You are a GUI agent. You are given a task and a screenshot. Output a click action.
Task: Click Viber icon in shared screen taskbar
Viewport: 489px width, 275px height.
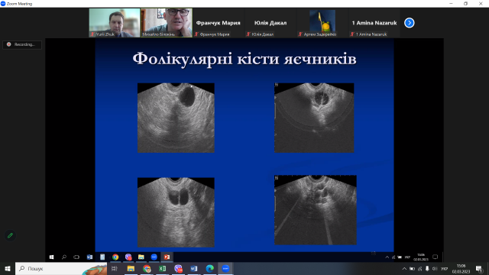point(128,257)
